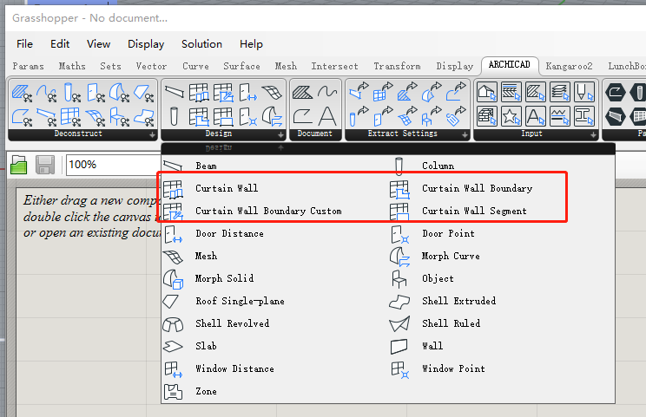Expand the Extract Settings panel
This screenshot has height=417, width=646.
coord(465,135)
